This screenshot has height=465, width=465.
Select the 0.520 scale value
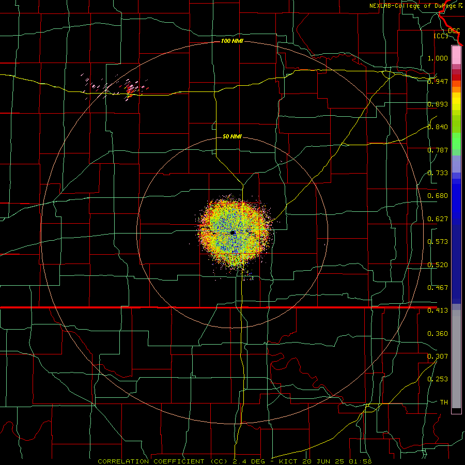click(438, 265)
